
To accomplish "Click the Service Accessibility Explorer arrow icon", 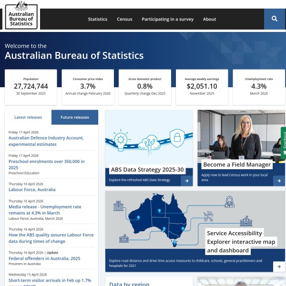I will pos(279,266).
